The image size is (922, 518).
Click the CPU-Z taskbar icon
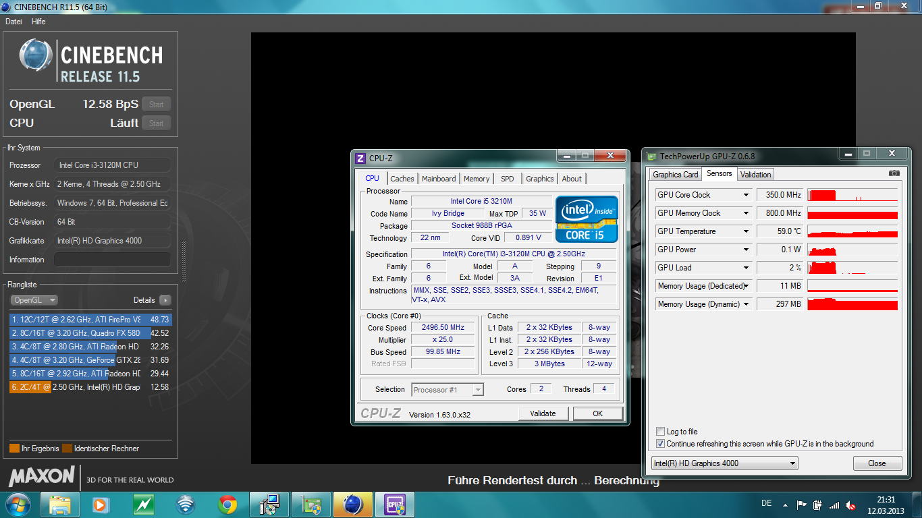(395, 504)
